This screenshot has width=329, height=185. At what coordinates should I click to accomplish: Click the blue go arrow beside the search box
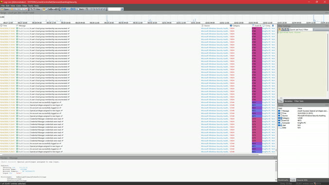(122, 9)
